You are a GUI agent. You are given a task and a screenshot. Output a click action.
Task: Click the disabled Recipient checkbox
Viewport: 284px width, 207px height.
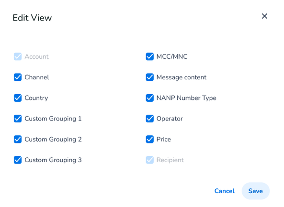click(150, 160)
